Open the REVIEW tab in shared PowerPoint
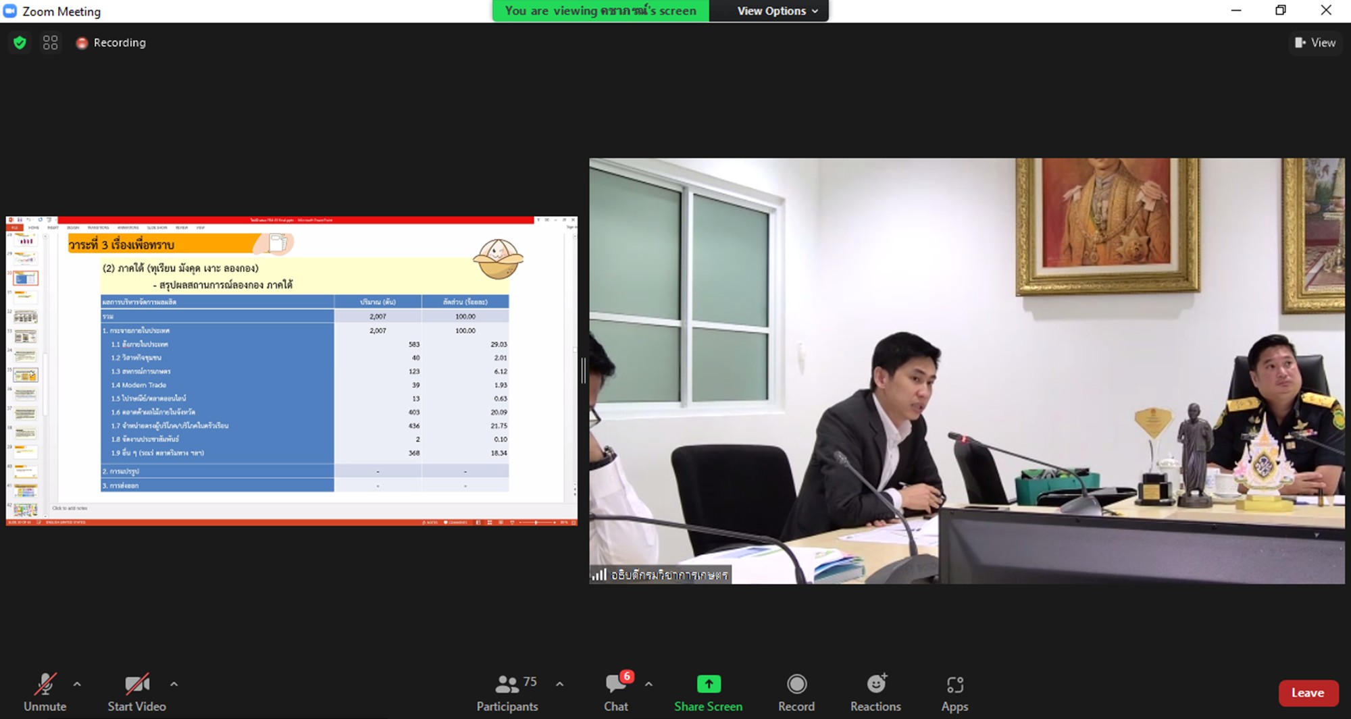1351x719 pixels. point(182,228)
